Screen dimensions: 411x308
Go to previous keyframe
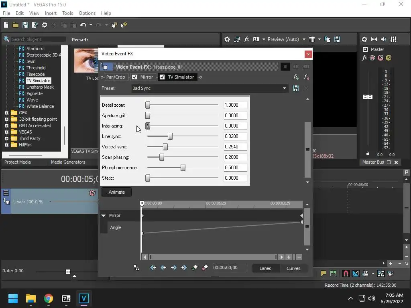(163, 267)
